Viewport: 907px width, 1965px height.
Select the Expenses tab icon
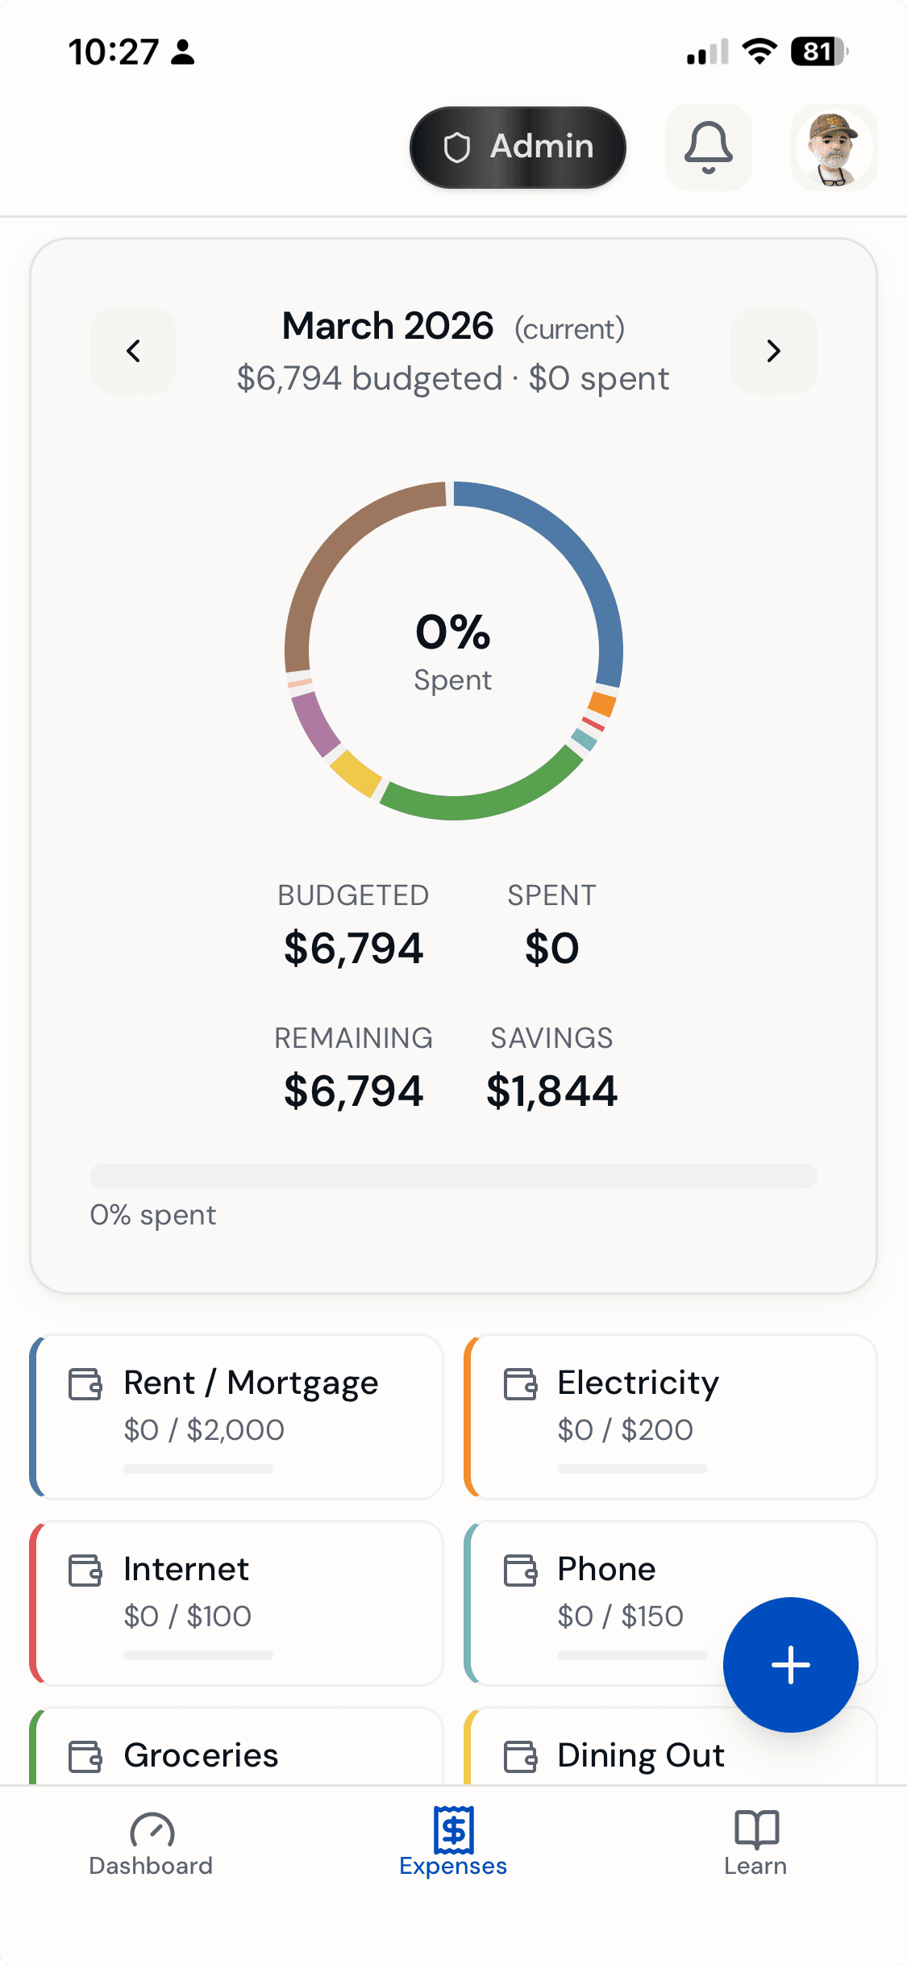coord(453,1829)
